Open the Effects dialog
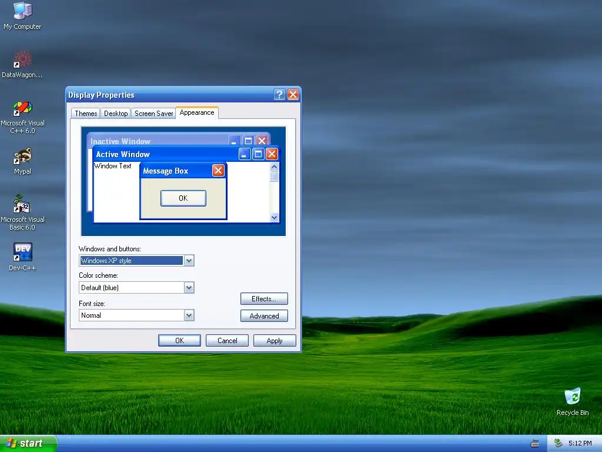The height and width of the screenshot is (452, 602). pos(264,298)
